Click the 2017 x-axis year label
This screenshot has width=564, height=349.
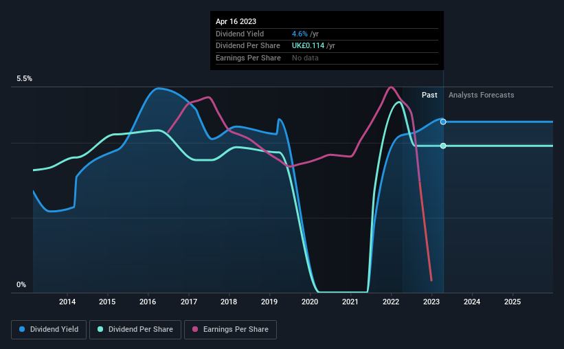189,302
